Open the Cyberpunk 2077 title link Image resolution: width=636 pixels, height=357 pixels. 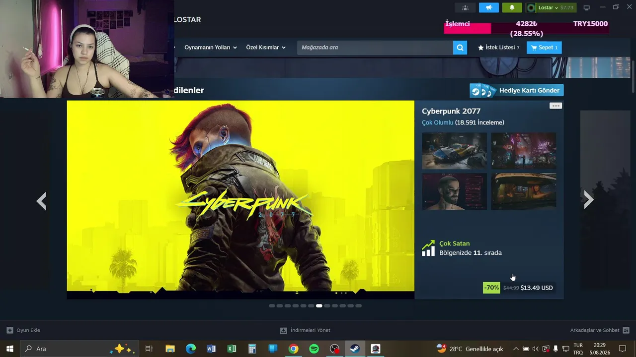(x=451, y=111)
